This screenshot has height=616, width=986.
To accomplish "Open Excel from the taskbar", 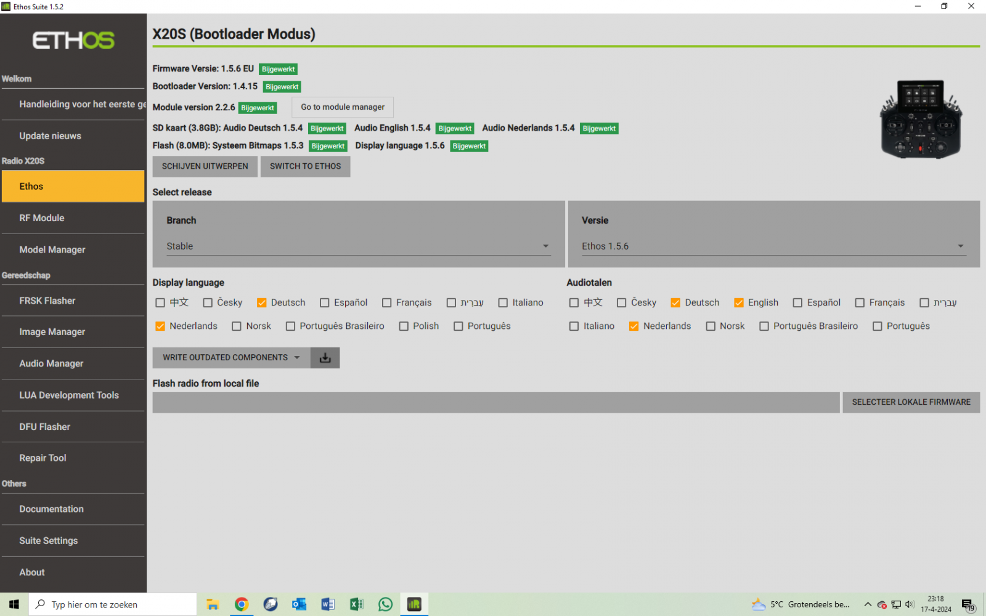I will 357,604.
